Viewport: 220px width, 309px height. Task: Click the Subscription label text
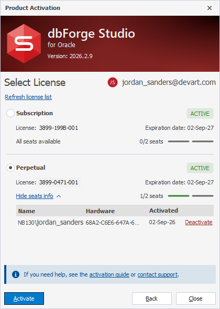point(35,113)
